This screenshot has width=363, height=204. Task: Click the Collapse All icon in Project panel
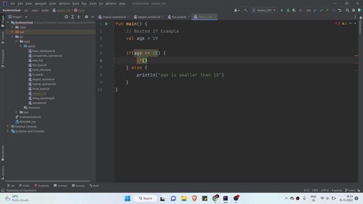[79, 17]
